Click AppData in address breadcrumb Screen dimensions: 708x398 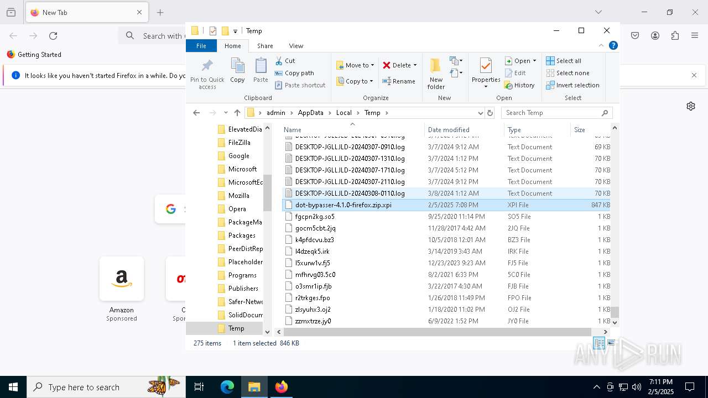tap(310, 113)
